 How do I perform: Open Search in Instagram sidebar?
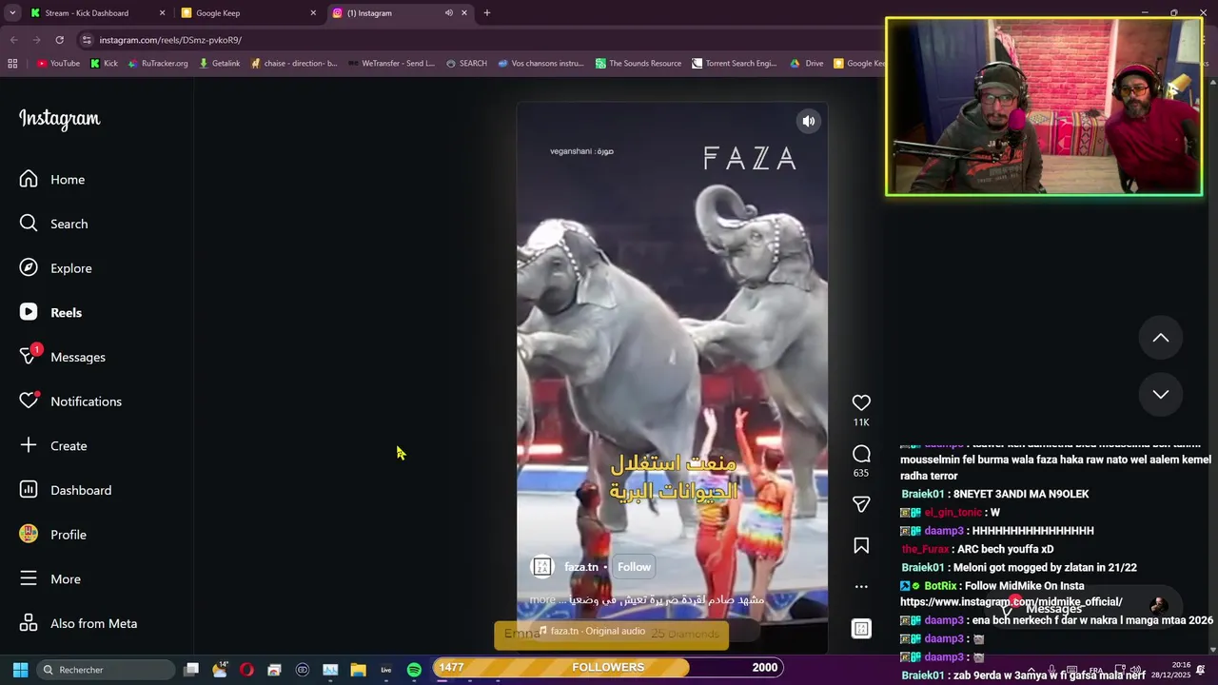click(x=55, y=224)
